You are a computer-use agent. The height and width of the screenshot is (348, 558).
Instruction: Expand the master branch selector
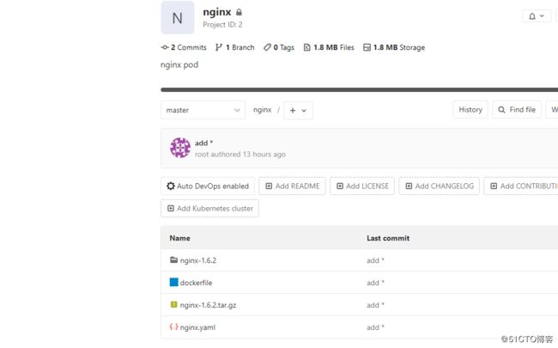pyautogui.click(x=203, y=110)
